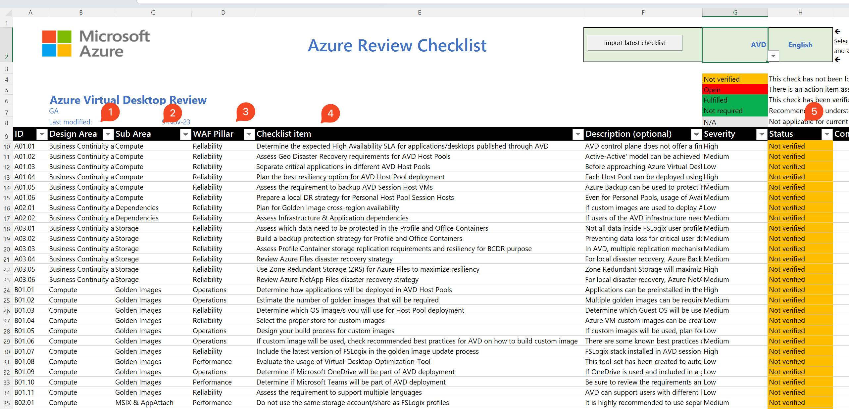
Task: Open the Checklist item filter dropdown
Action: [578, 135]
